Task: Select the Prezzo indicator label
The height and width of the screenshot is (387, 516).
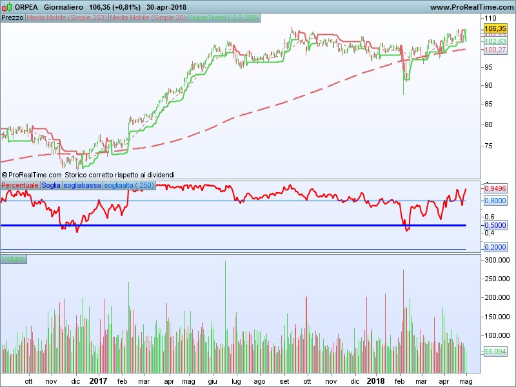Action: coord(13,17)
